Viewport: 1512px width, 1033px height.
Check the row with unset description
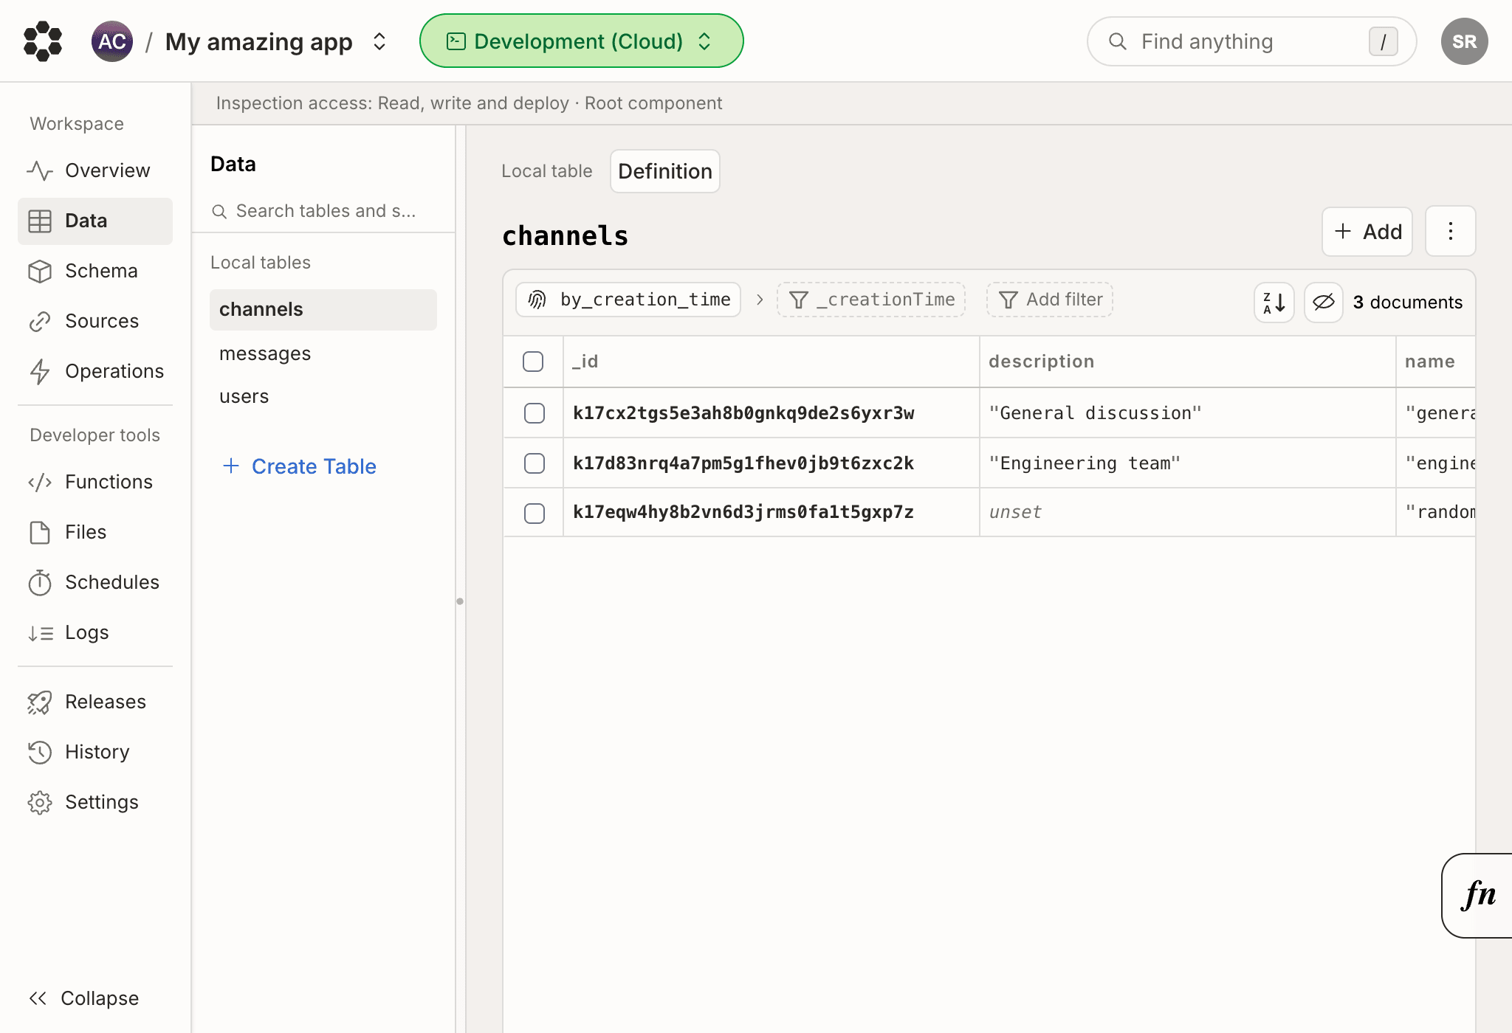click(x=535, y=513)
